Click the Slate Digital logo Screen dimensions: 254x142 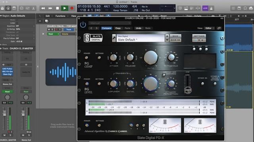click(x=93, y=38)
